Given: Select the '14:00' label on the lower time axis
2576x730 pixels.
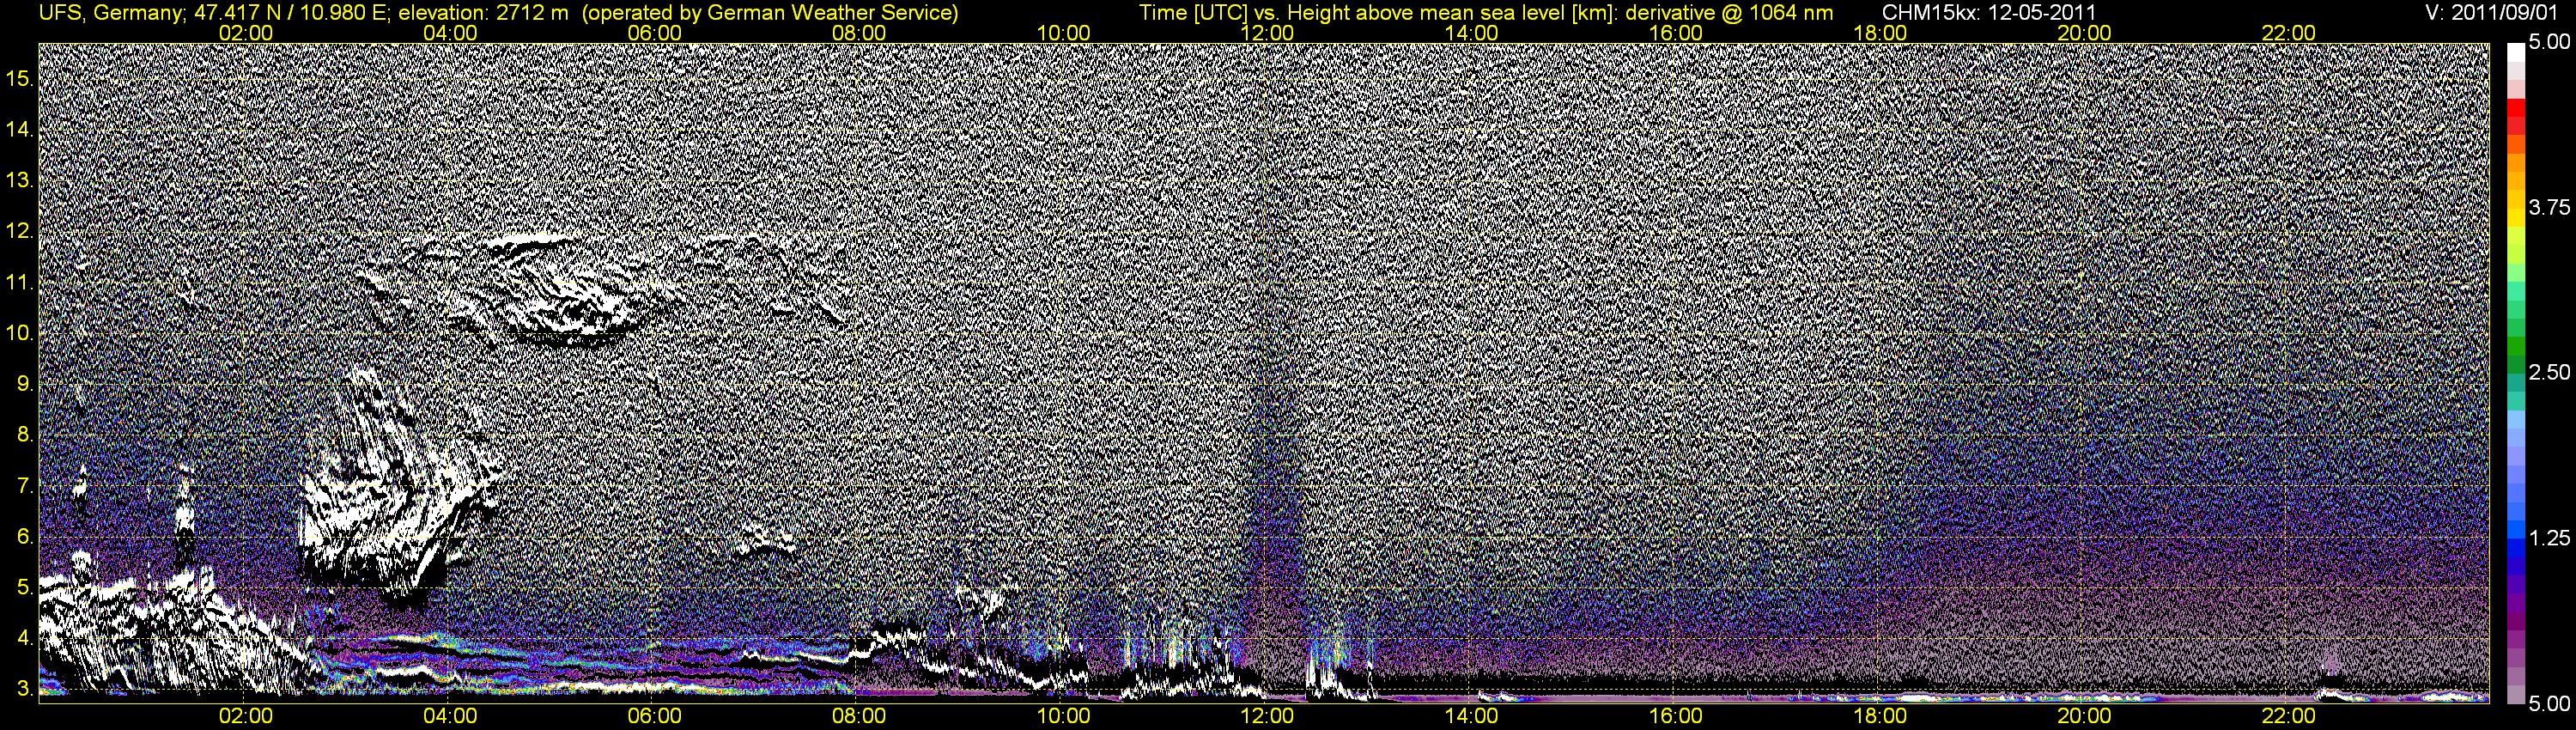Looking at the screenshot, I should coord(1472,716).
